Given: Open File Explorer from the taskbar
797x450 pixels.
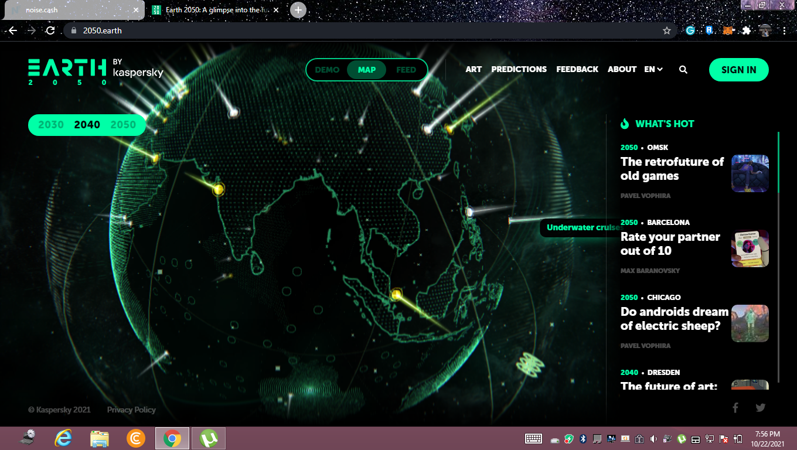Looking at the screenshot, I should click(x=100, y=438).
